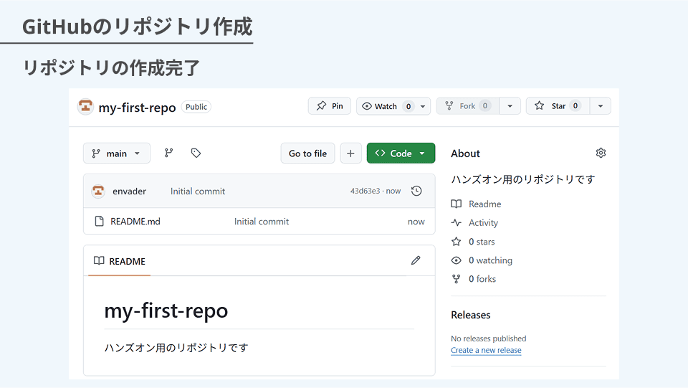Image resolution: width=688 pixels, height=388 pixels.
Task: Open the main branch selector
Action: (x=117, y=153)
